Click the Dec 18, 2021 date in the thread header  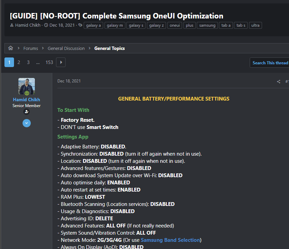62,25
